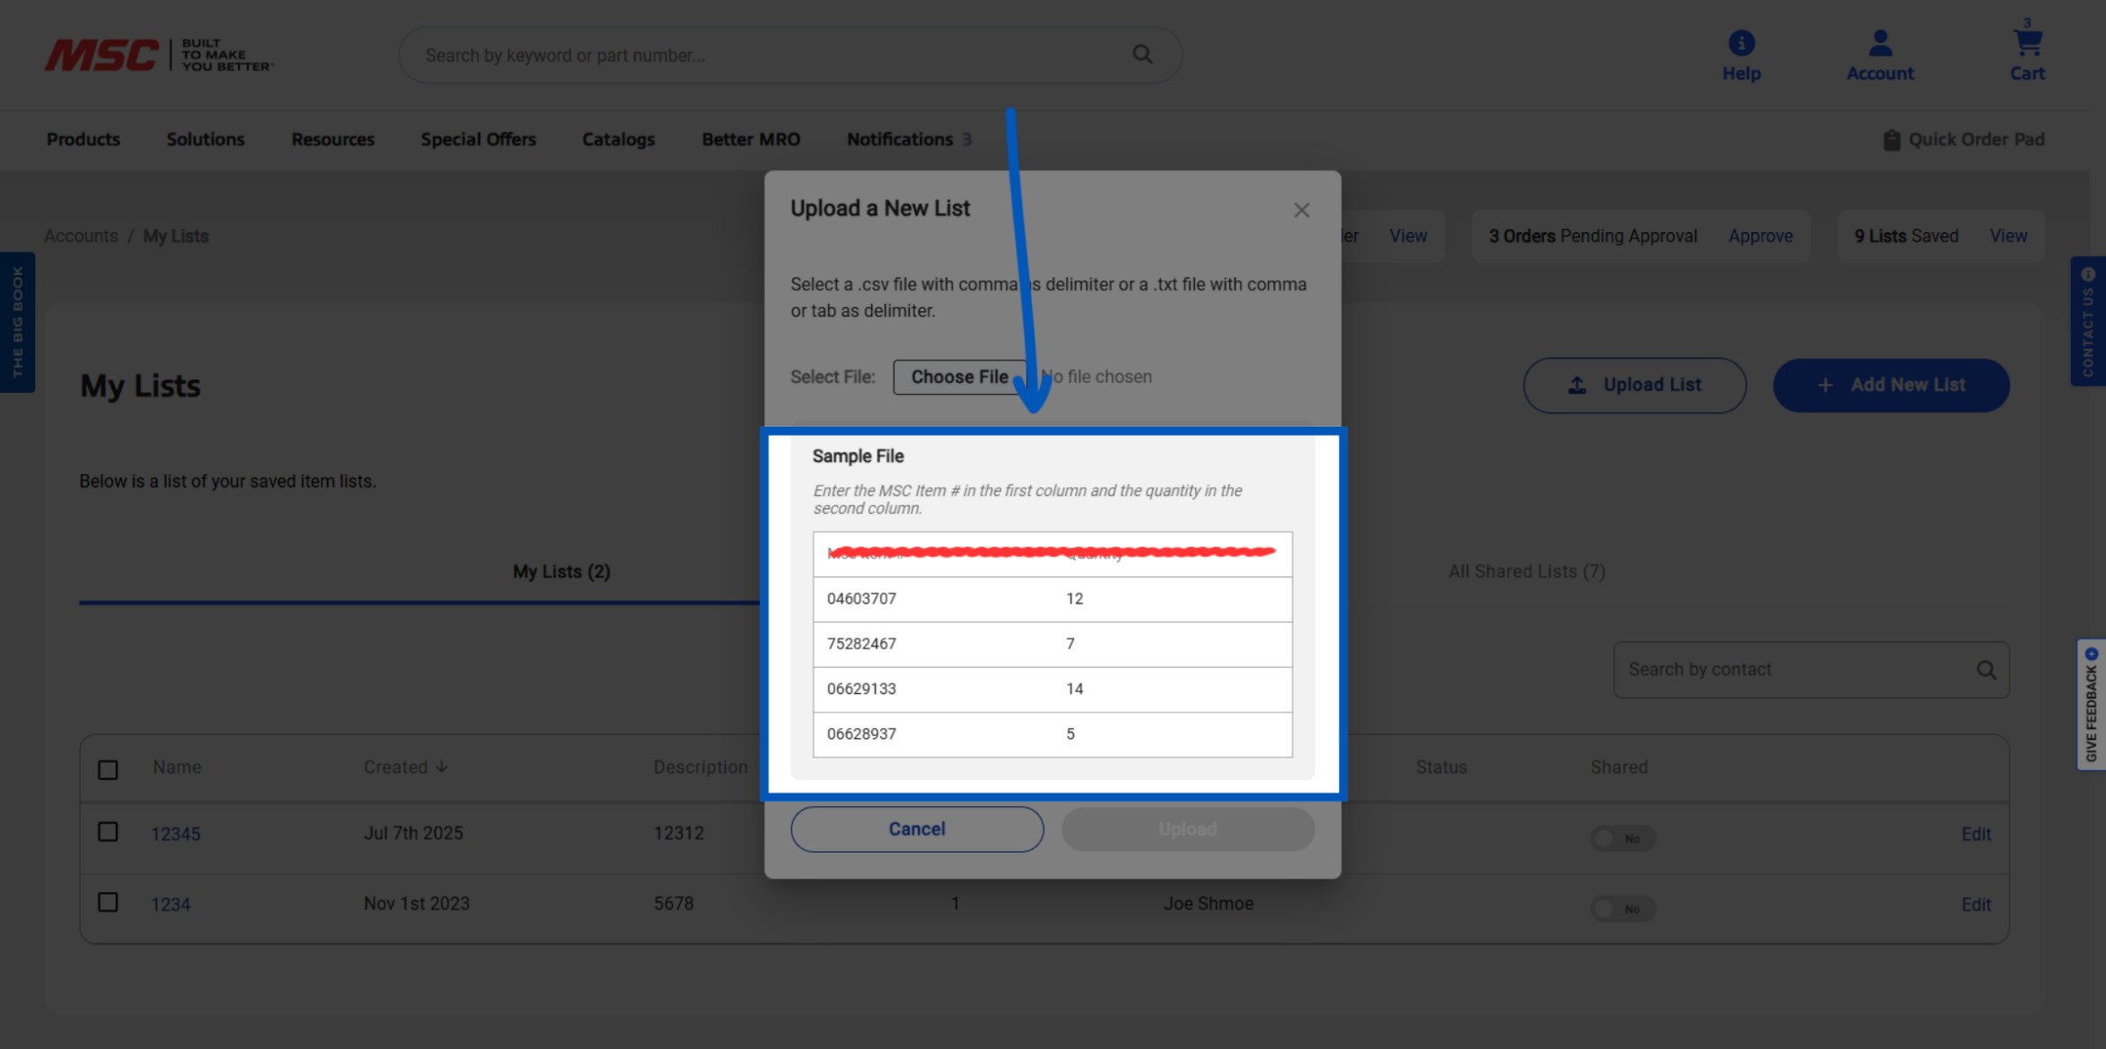Check the box for list 1234
This screenshot has height=1049, width=2106.
[108, 902]
